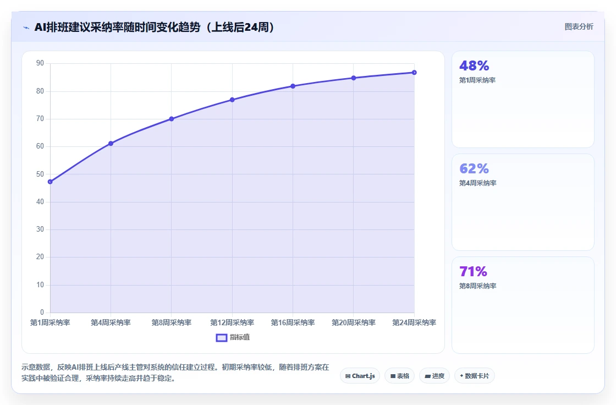The image size is (616, 405).
Task: Click the 48% value in the first card
Action: [x=474, y=65]
